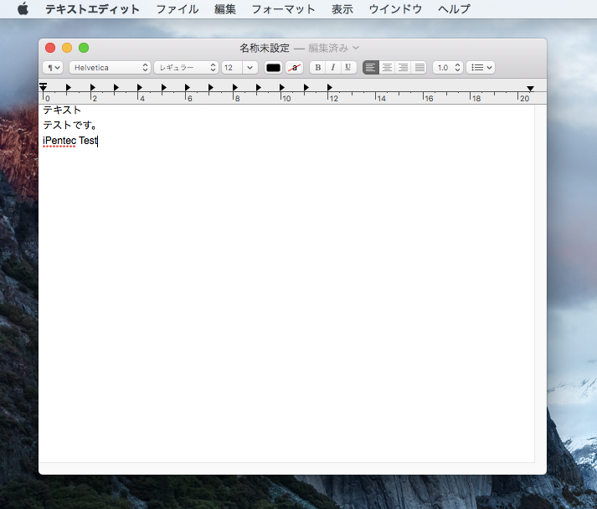
Task: Click the line テストです。
Action: click(69, 126)
